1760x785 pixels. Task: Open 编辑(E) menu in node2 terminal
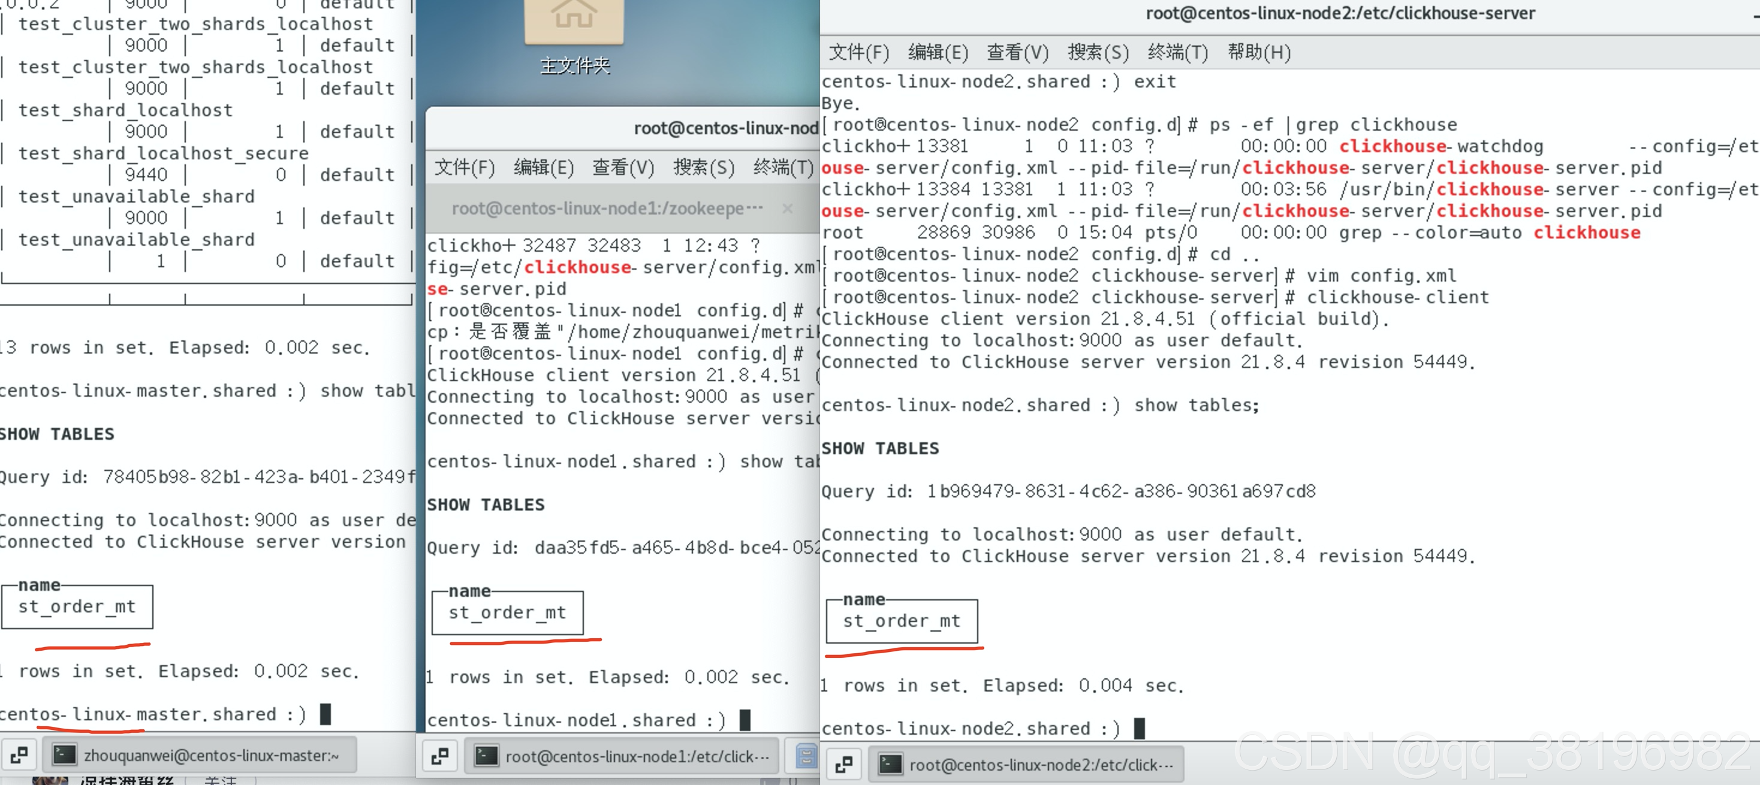[938, 53]
